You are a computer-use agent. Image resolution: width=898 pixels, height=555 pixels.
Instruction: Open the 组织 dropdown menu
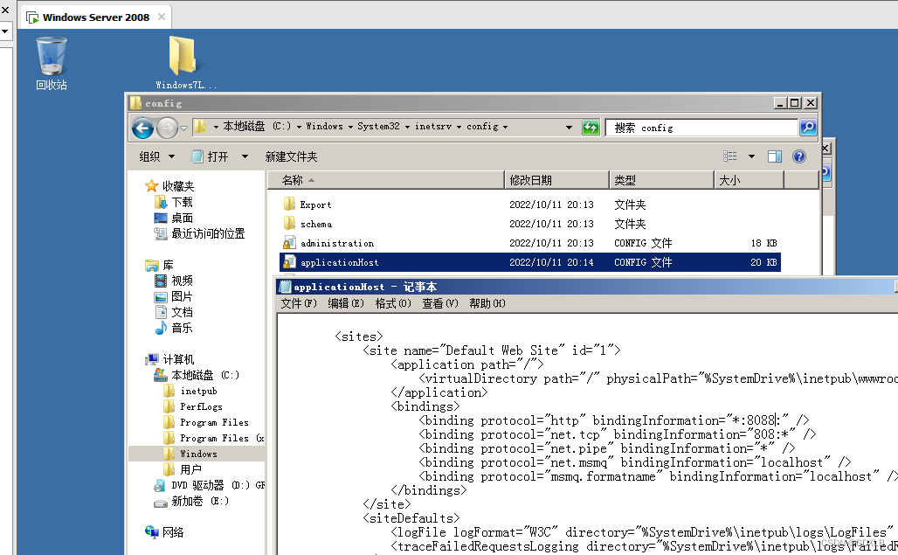157,156
